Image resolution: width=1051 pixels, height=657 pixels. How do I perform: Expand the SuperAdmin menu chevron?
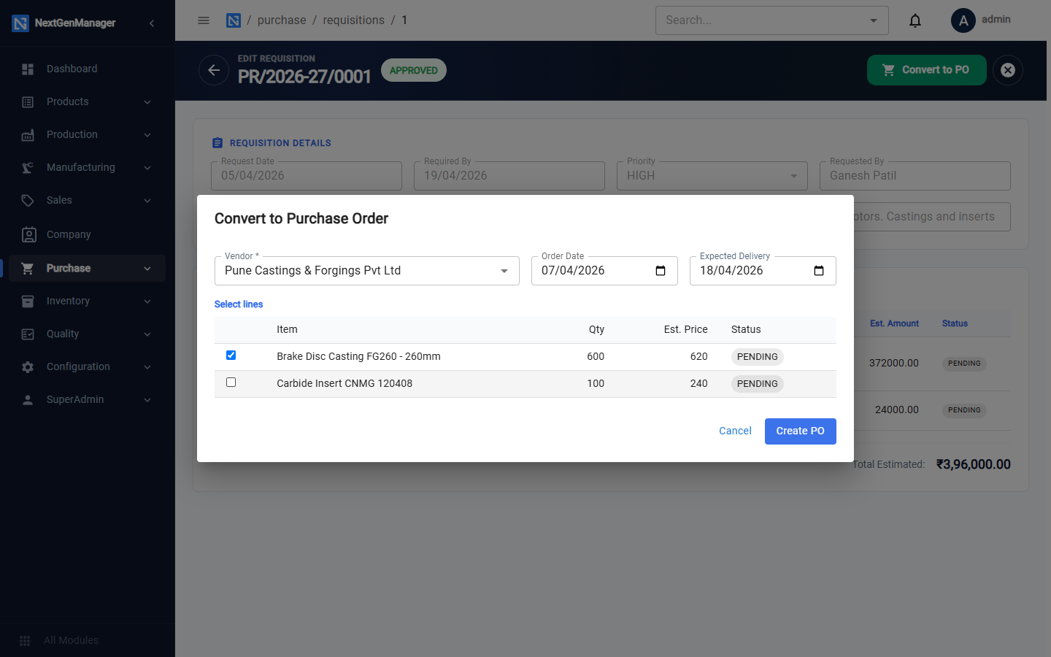(x=147, y=399)
